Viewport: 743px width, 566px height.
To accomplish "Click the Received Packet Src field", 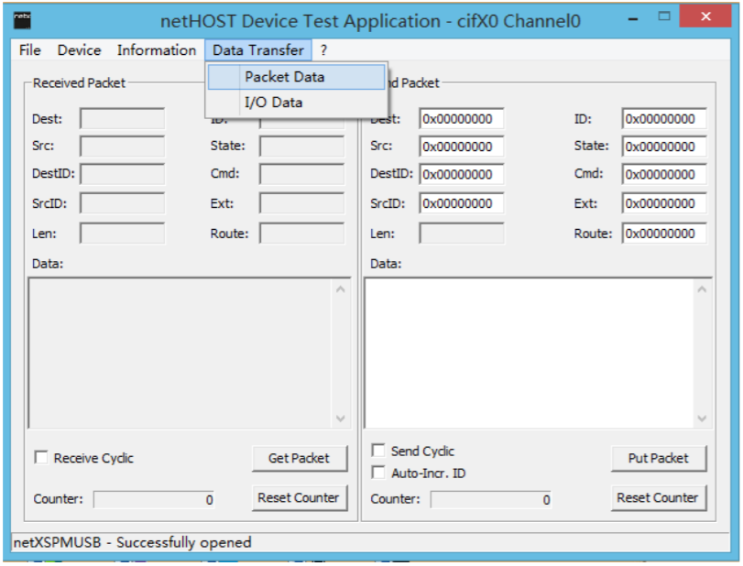I will (x=122, y=147).
